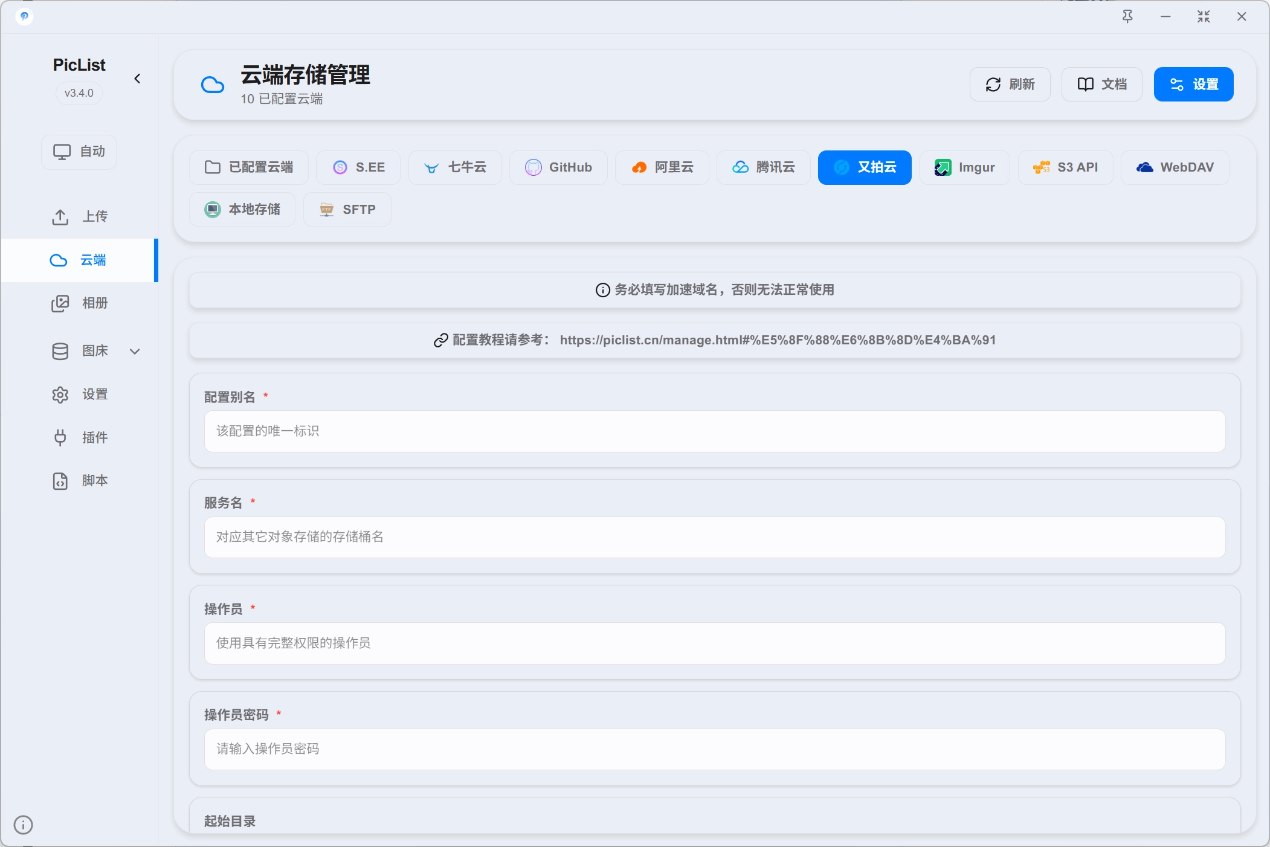1270x847 pixels.
Task: Click the 10 已配置云端 count text
Action: click(282, 99)
